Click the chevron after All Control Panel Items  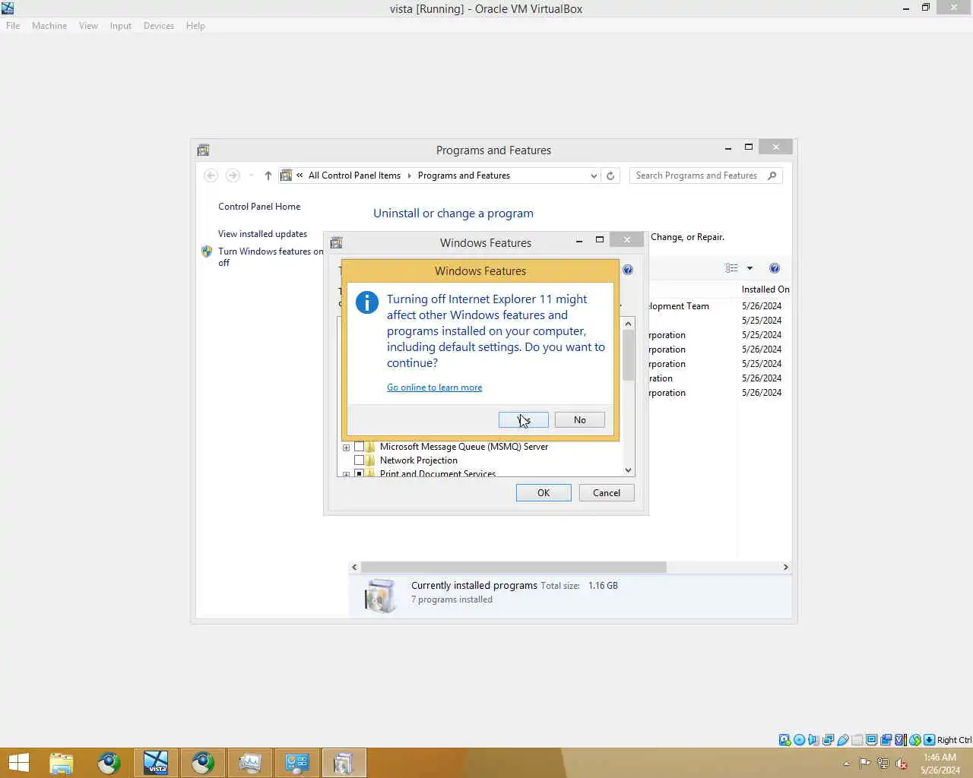409,176
